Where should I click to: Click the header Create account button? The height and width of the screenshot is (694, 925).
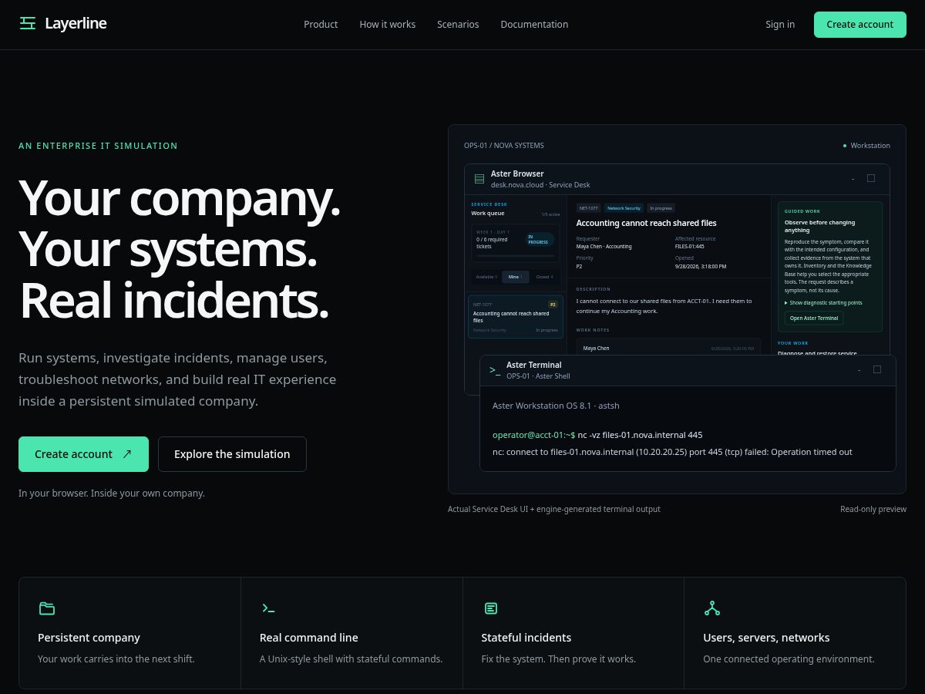860,24
